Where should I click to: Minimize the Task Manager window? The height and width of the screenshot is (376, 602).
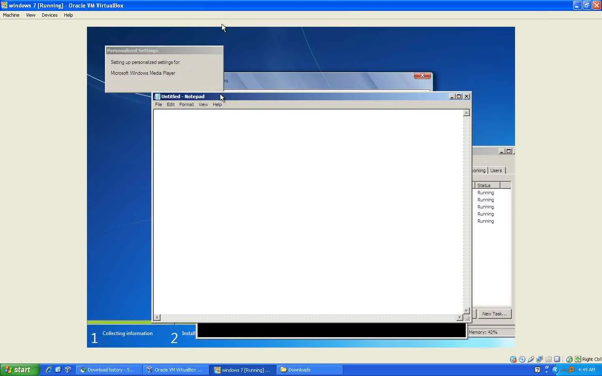pos(502,151)
